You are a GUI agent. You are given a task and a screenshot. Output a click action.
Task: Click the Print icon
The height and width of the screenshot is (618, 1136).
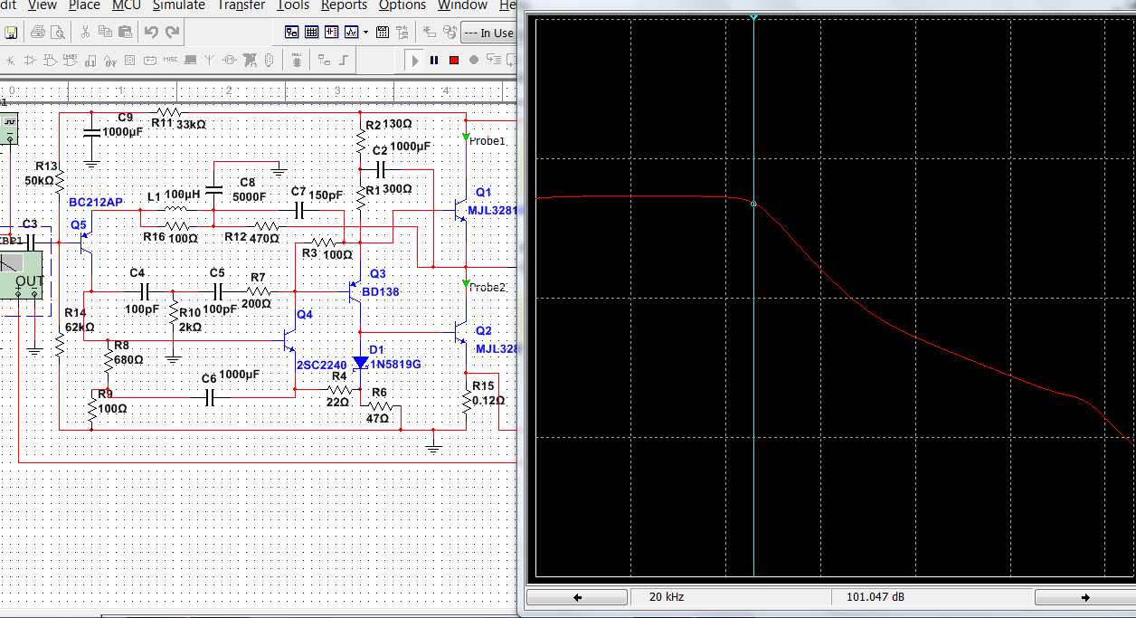[38, 33]
